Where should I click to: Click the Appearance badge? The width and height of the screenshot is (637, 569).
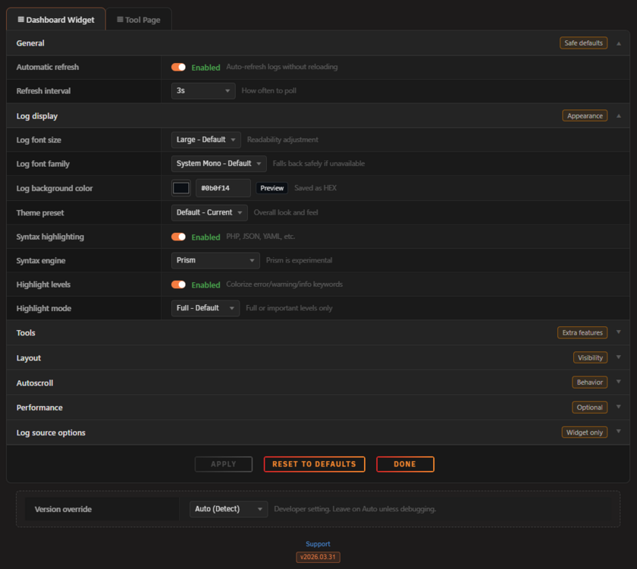click(585, 116)
